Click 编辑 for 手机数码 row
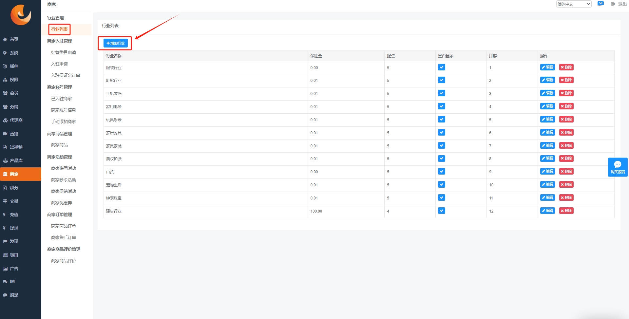The width and height of the screenshot is (629, 319). pyautogui.click(x=547, y=93)
